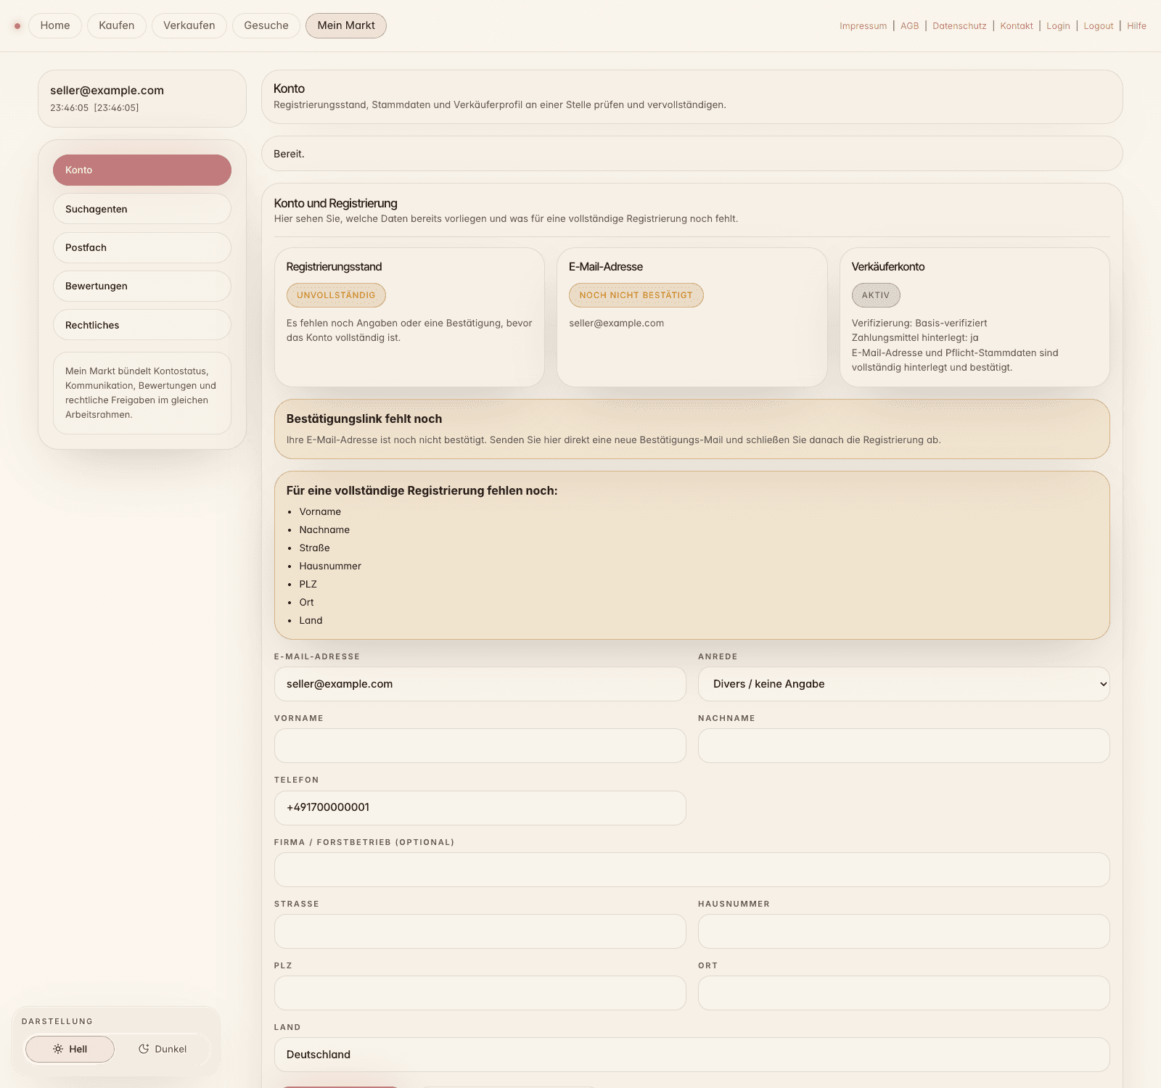Click the Telefon input field

point(480,808)
